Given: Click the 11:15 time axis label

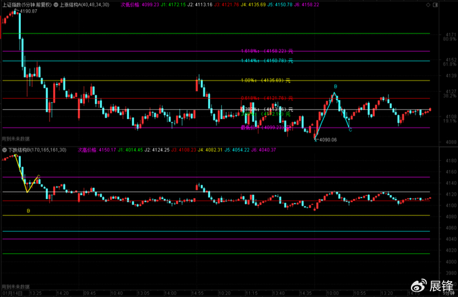Looking at the screenshot, I should (x=251, y=293).
